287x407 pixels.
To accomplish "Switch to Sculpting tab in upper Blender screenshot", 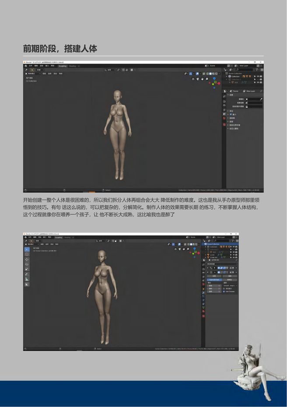I will click(63, 66).
